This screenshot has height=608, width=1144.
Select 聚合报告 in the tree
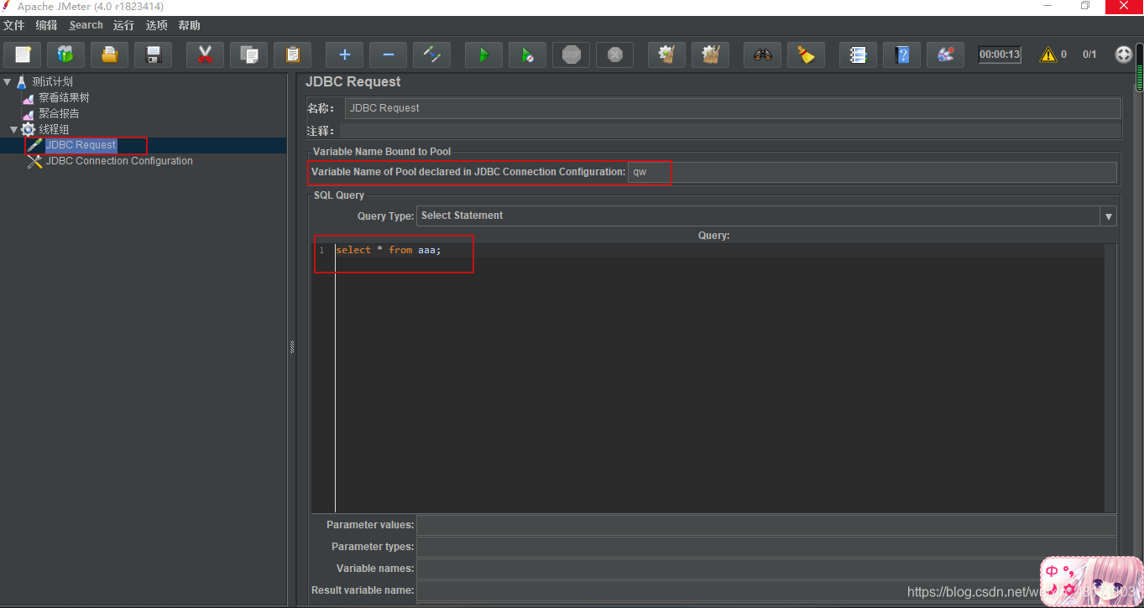pyautogui.click(x=59, y=113)
